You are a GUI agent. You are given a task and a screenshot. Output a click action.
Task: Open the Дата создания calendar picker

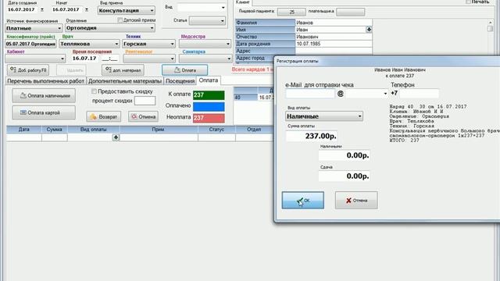click(x=42, y=10)
